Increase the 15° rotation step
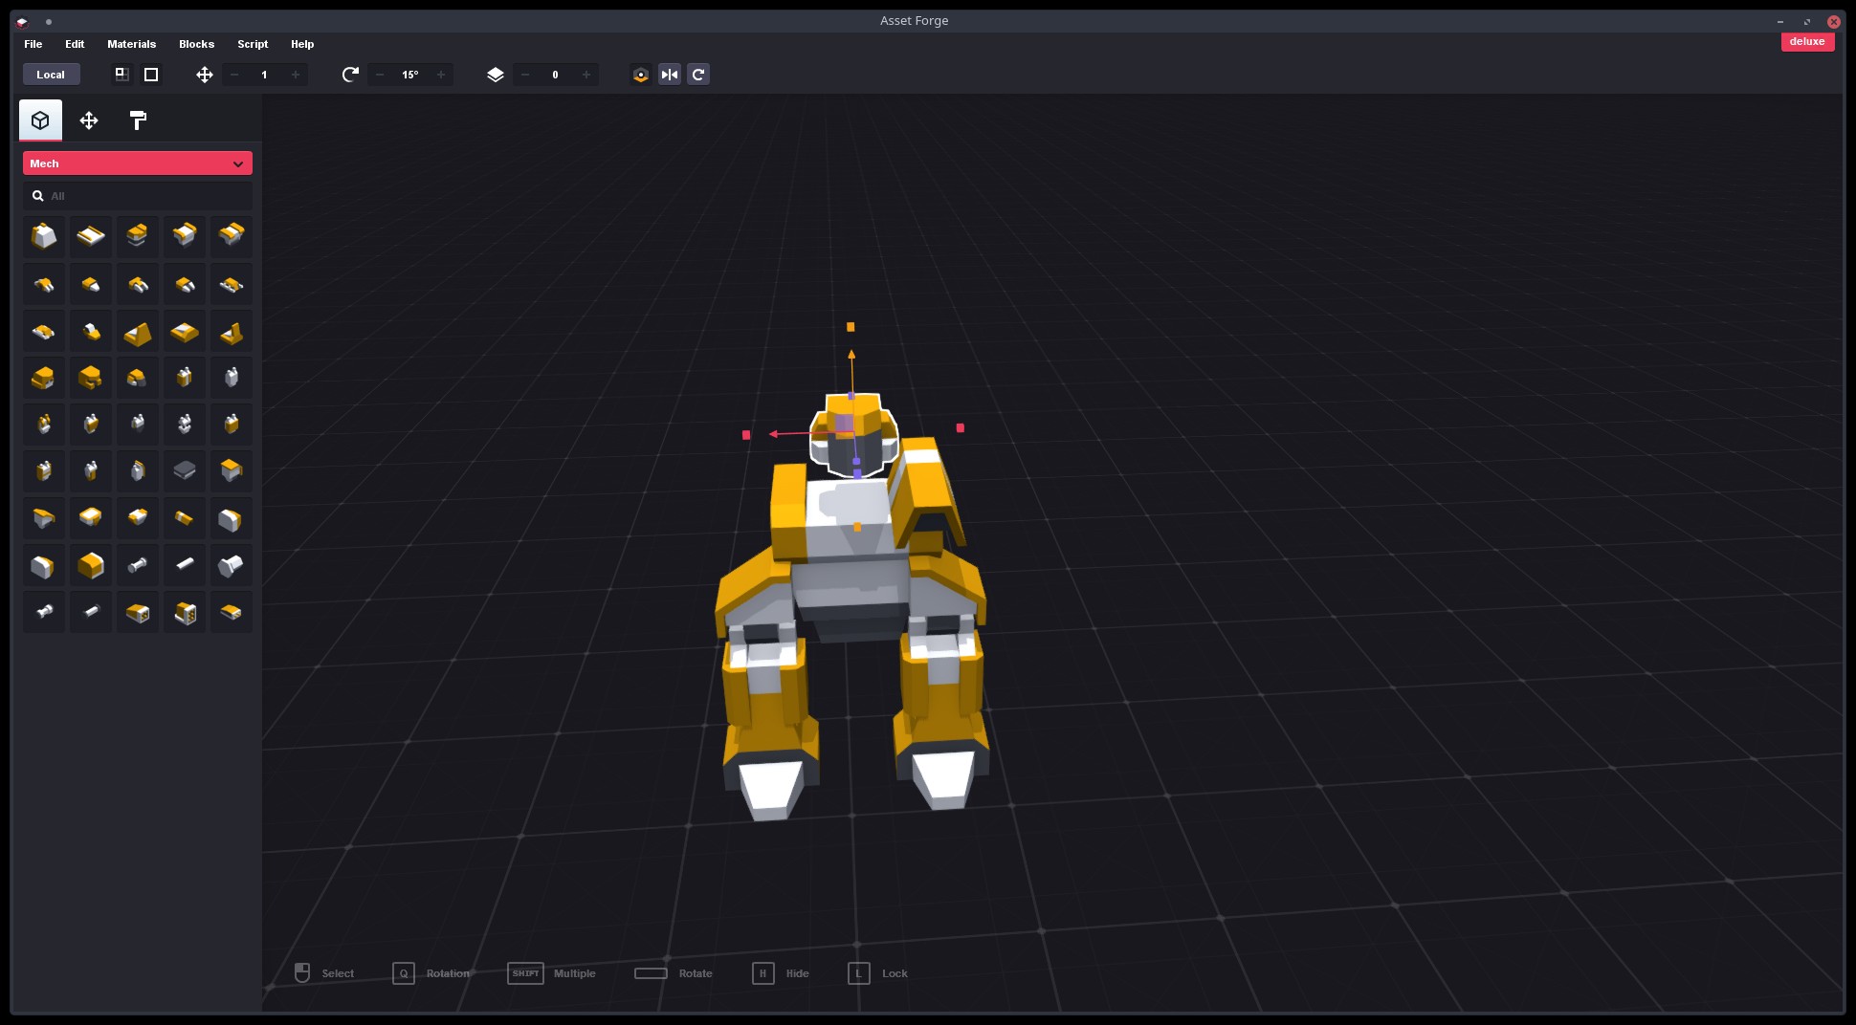The height and width of the screenshot is (1025, 1856). [x=441, y=75]
